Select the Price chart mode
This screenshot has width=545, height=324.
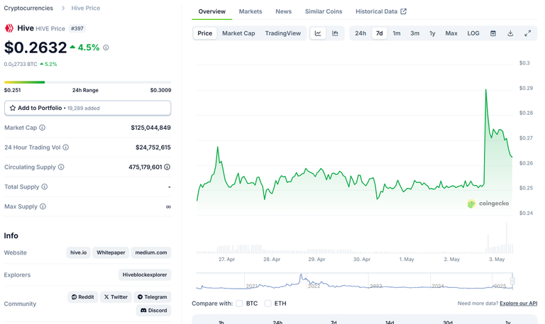coord(204,33)
